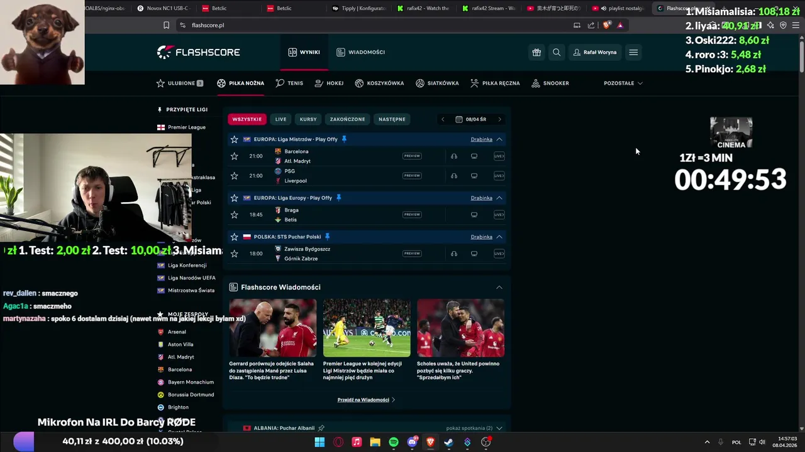This screenshot has height=452, width=805.
Task: Click LIVE icon on Zawisza Bydgoszcz row
Action: 499,254
